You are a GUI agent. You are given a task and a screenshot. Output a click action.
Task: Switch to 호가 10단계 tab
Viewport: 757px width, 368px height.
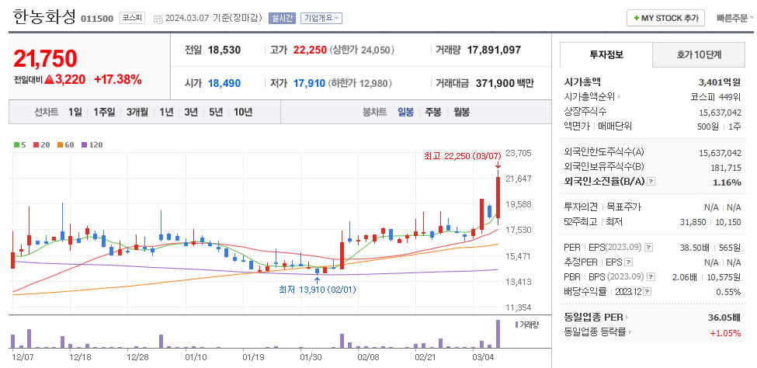click(699, 54)
